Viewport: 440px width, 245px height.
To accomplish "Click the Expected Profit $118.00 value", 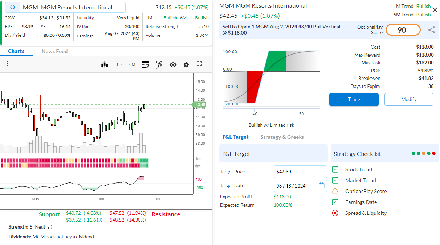I will pos(282,197).
